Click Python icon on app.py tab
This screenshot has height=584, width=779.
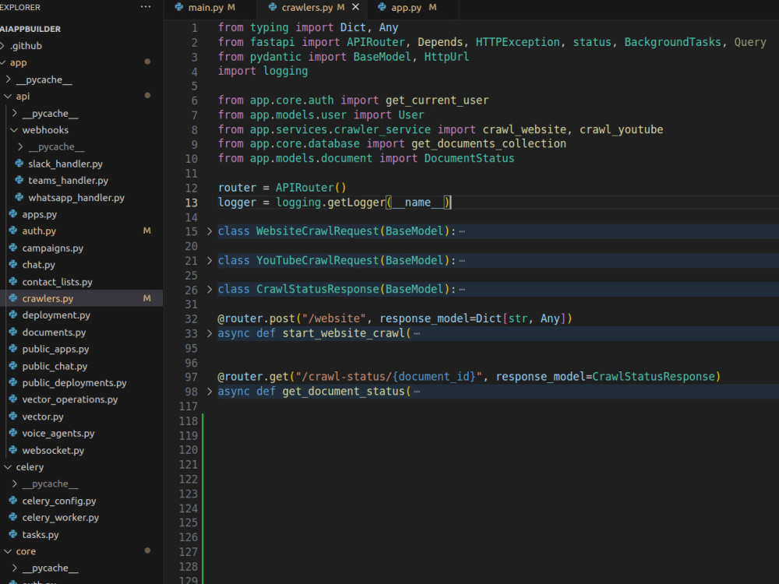click(382, 7)
